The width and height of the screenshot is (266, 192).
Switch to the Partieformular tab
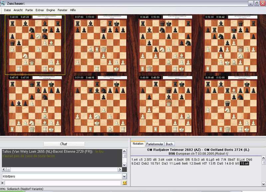click(155, 144)
